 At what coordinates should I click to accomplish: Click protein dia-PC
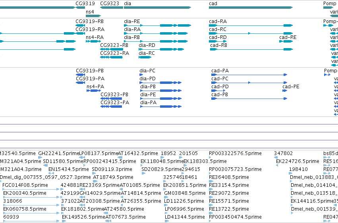(147, 71)
